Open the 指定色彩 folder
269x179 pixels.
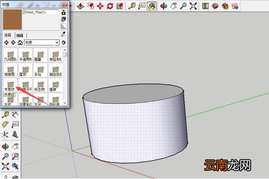pos(55,71)
